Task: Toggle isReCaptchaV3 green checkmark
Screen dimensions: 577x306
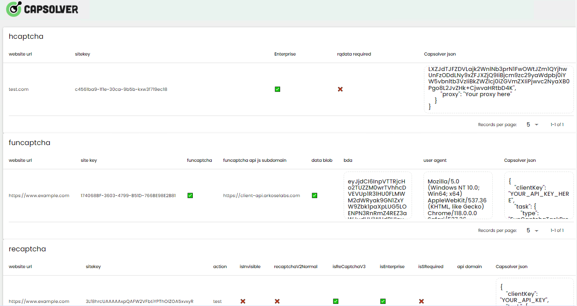Action: click(x=336, y=302)
